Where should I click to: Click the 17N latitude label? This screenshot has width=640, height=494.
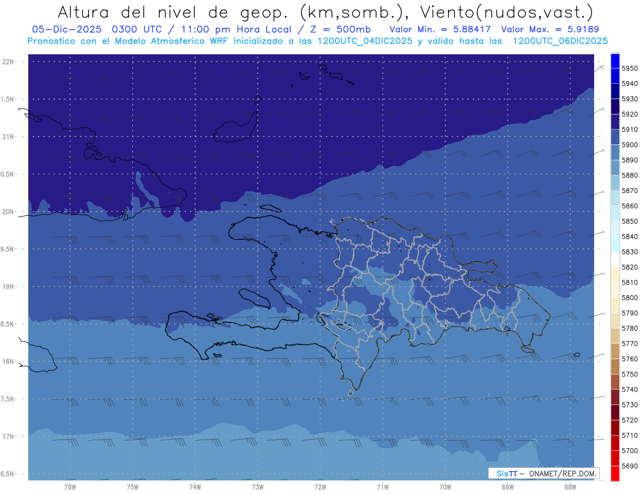click(x=9, y=436)
